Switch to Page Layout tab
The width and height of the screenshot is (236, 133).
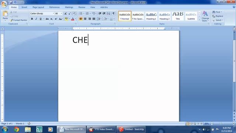click(x=38, y=7)
